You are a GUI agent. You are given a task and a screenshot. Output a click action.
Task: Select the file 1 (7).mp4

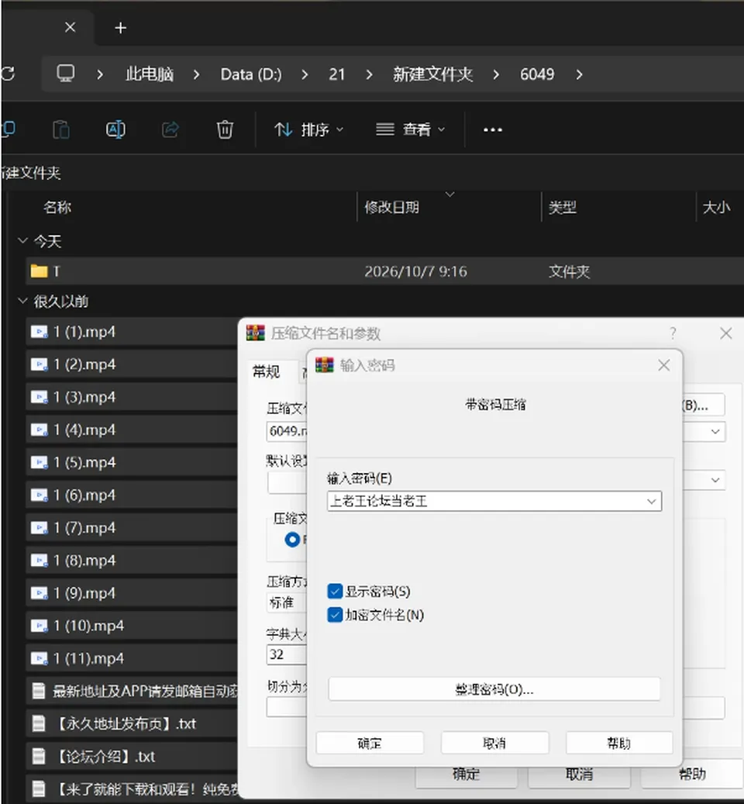click(x=133, y=528)
